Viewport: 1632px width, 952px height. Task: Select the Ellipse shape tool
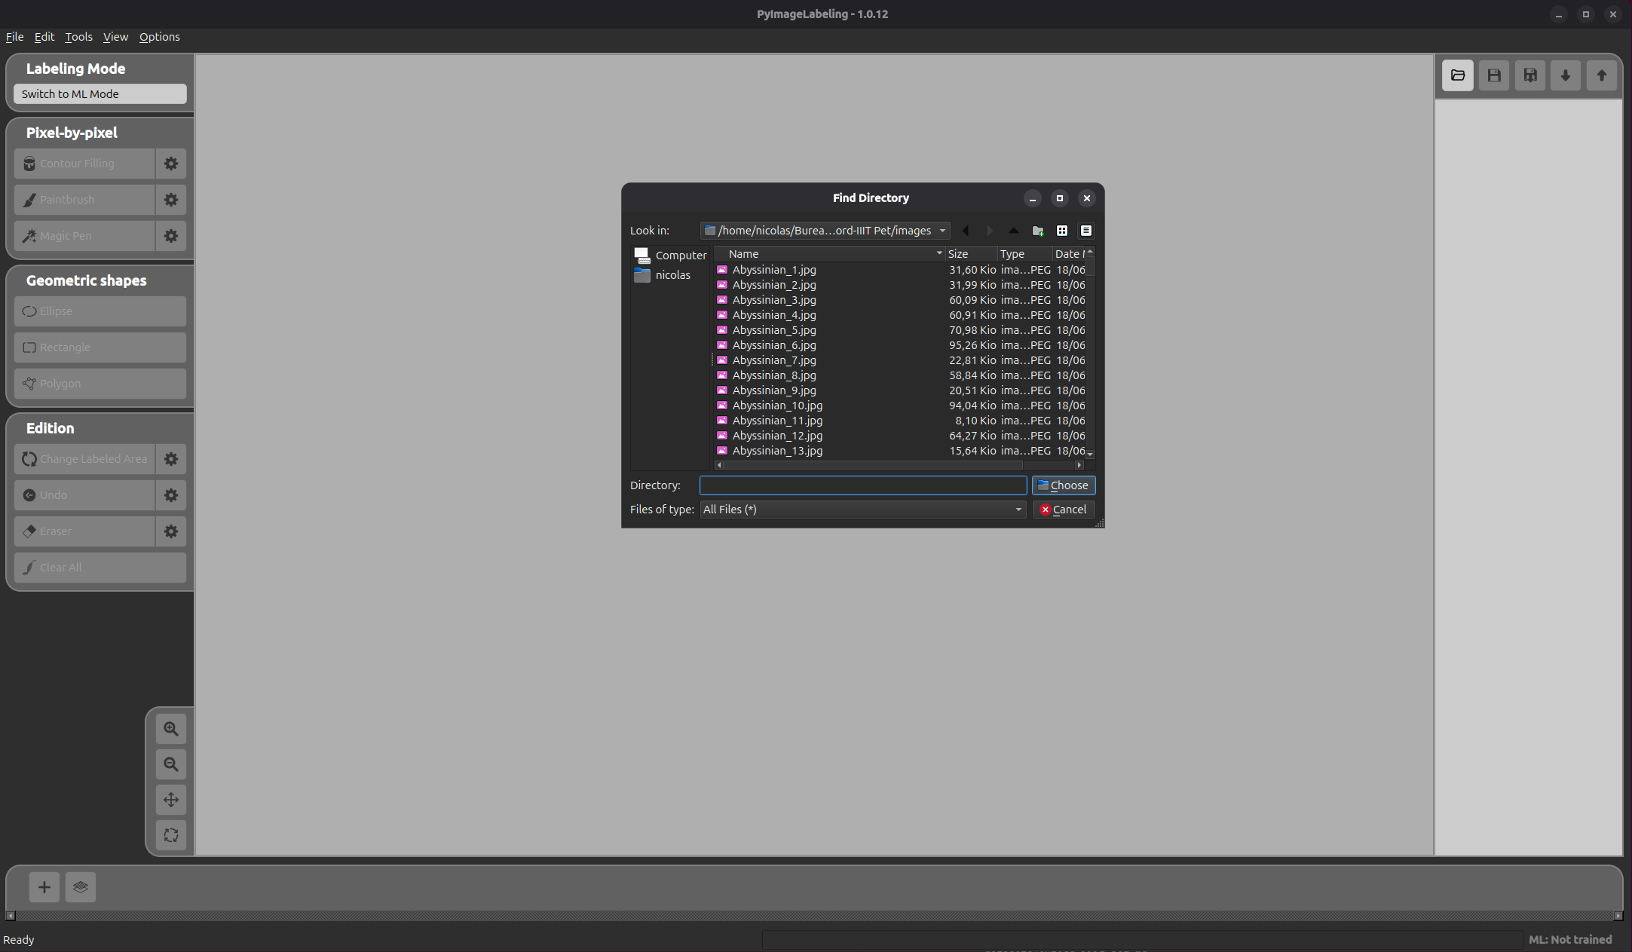pyautogui.click(x=100, y=311)
